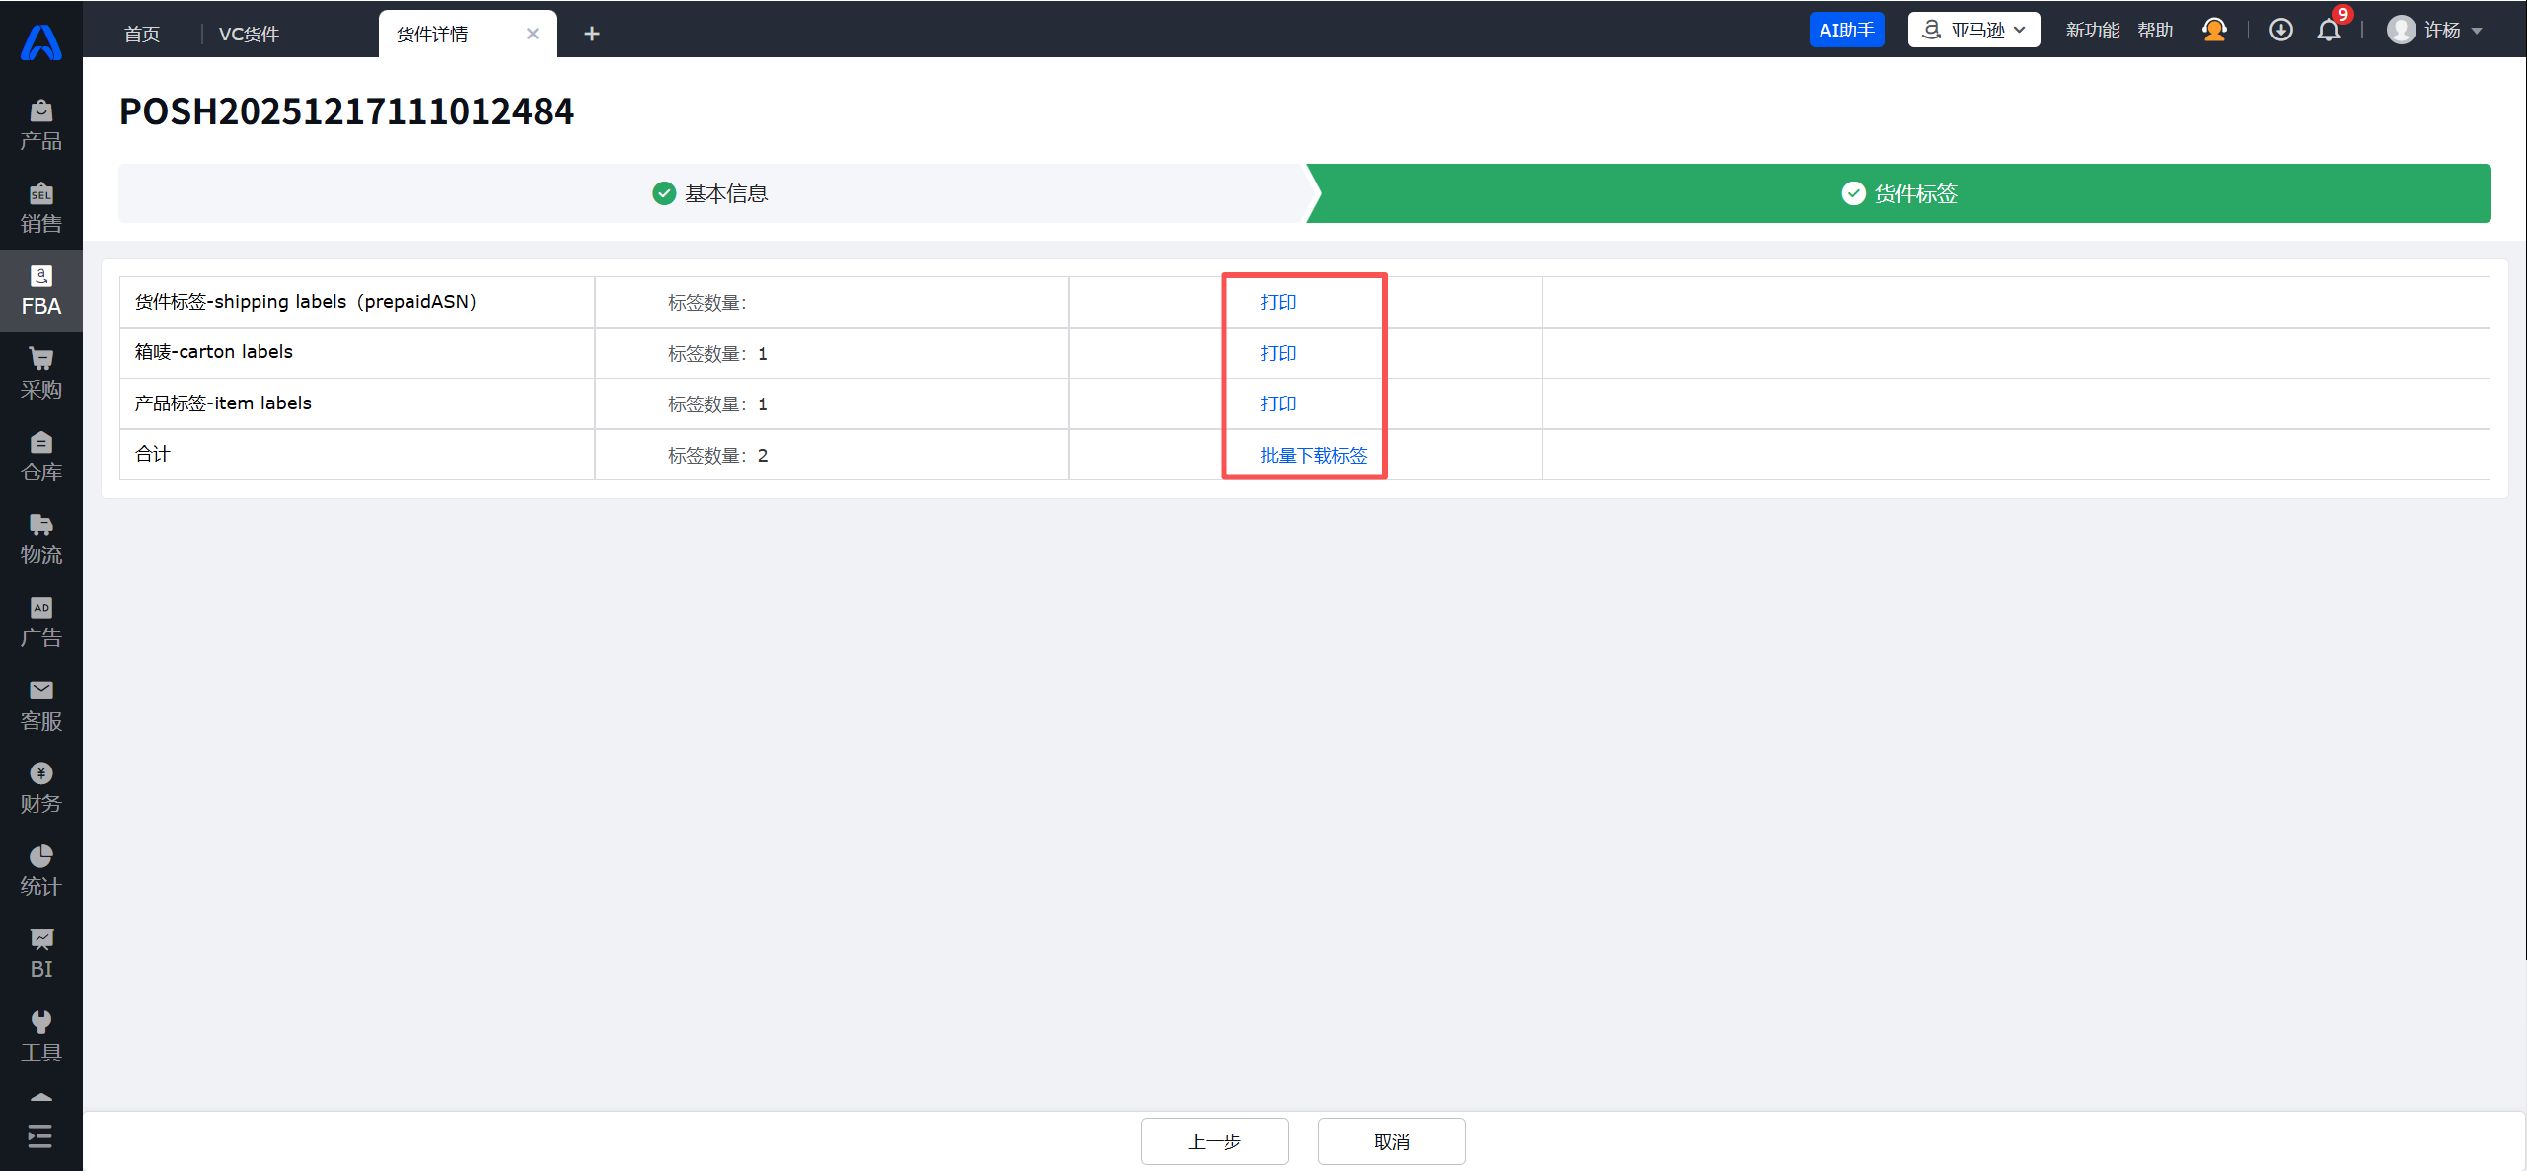Go to the 基本信息 step
Viewport: 2527px width, 1171px height.
pyautogui.click(x=710, y=193)
